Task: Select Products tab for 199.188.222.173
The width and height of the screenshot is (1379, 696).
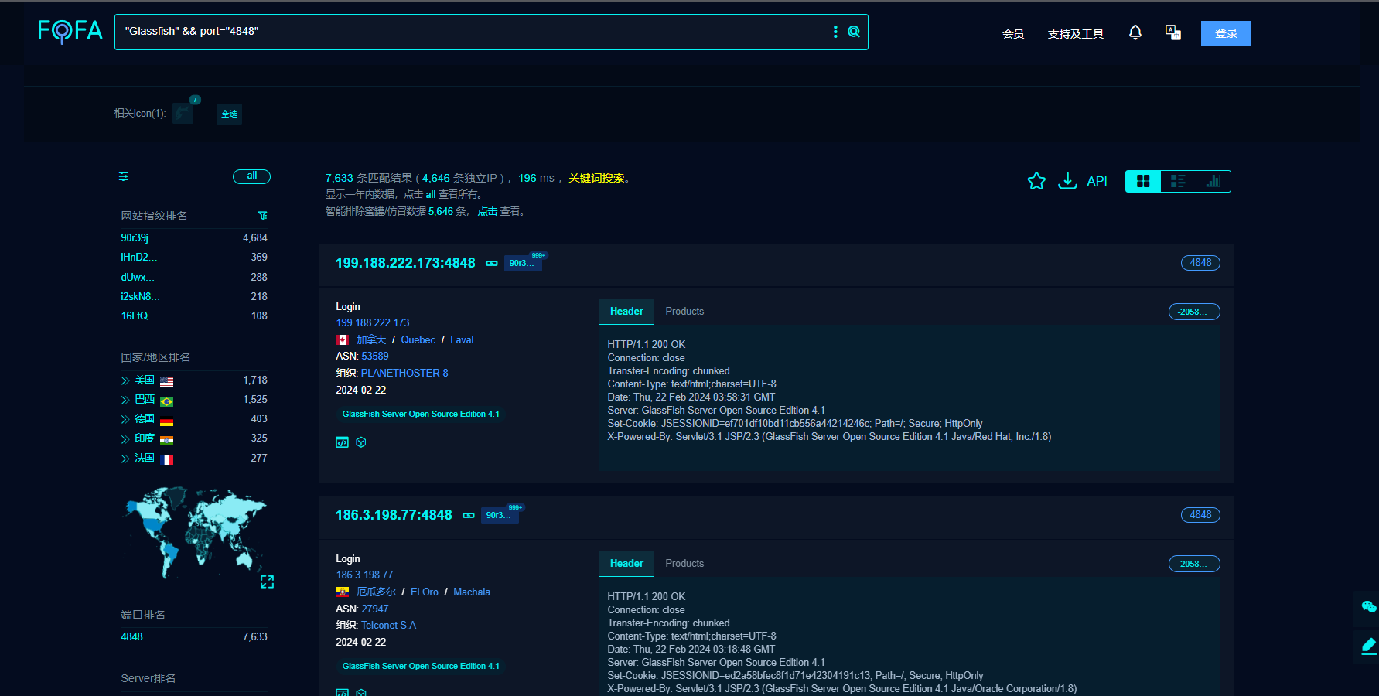Action: pyautogui.click(x=684, y=312)
